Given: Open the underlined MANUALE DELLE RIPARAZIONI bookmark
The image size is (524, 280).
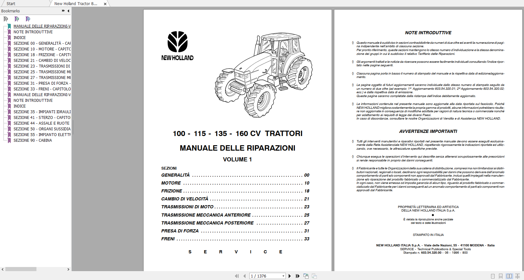Looking at the screenshot, I should (x=42, y=26).
